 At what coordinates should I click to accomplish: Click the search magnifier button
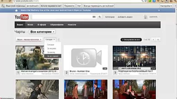[x=100, y=17]
